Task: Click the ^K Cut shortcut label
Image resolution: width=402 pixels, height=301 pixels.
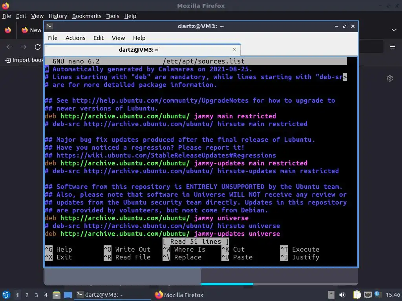Action: click(233, 250)
